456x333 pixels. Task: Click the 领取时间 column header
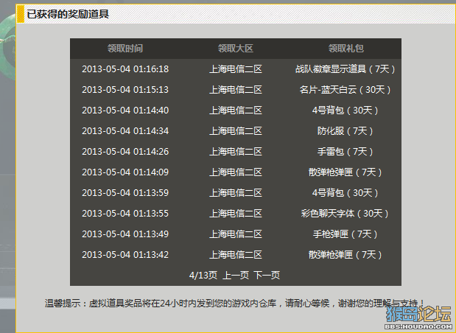point(125,49)
